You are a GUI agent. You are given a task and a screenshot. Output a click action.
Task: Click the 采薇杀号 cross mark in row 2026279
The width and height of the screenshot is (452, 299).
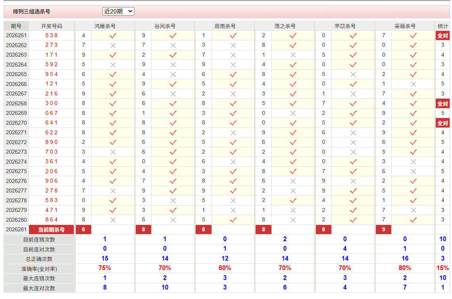(x=414, y=210)
